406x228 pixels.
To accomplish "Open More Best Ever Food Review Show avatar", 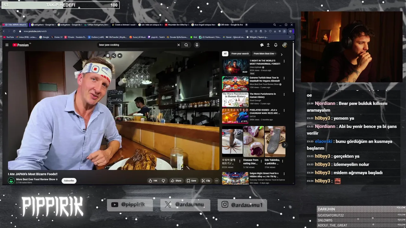I will (11, 180).
